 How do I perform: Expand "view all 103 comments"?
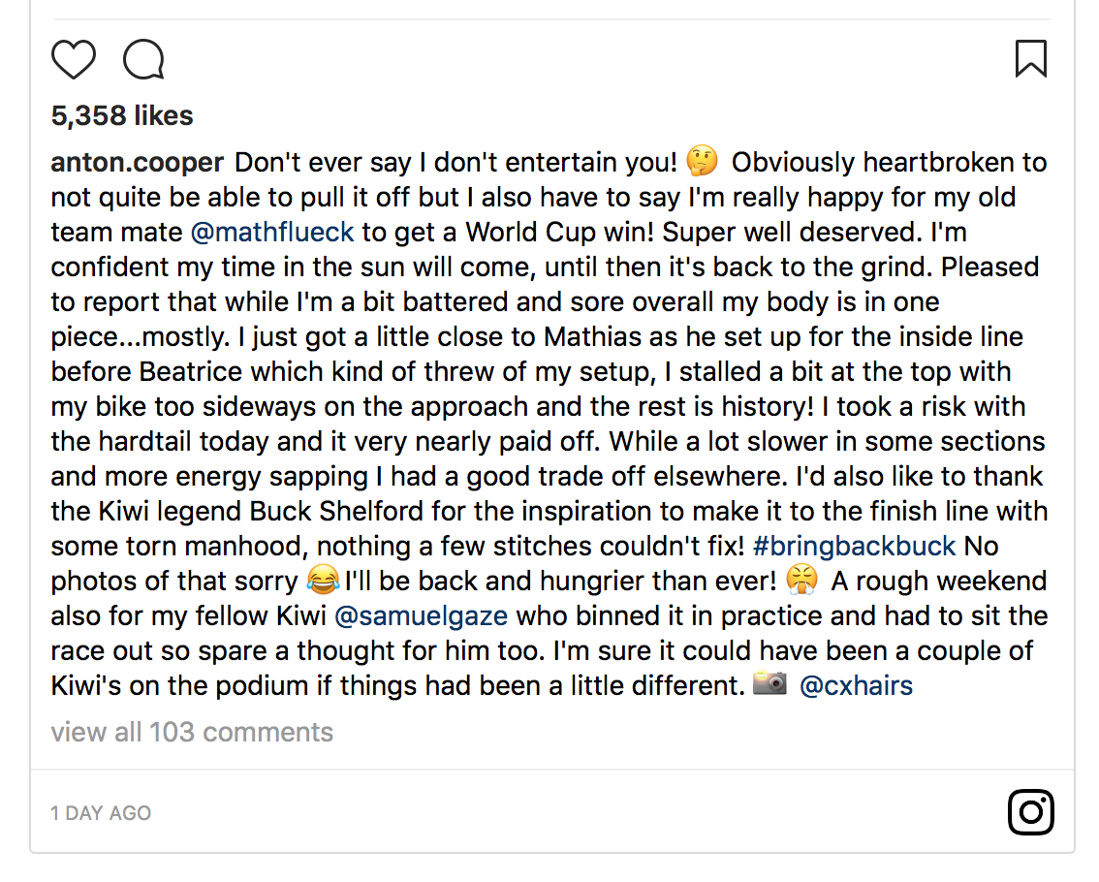click(192, 732)
